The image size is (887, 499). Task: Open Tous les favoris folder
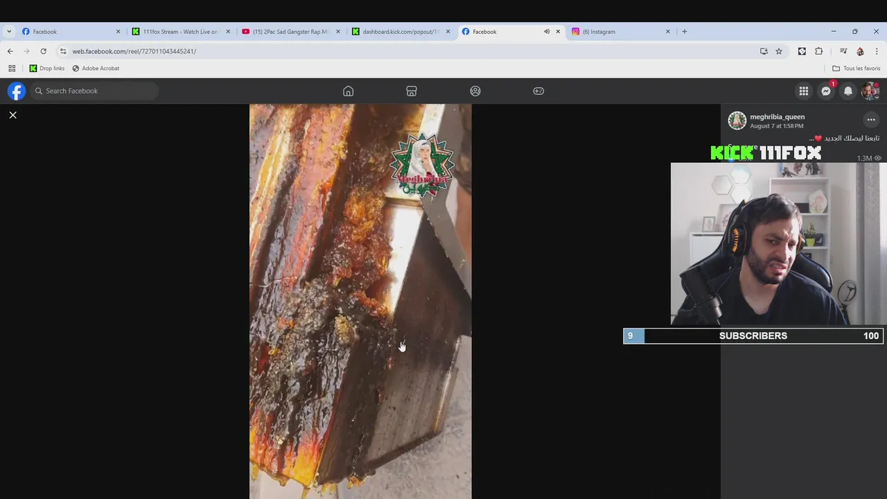(856, 68)
